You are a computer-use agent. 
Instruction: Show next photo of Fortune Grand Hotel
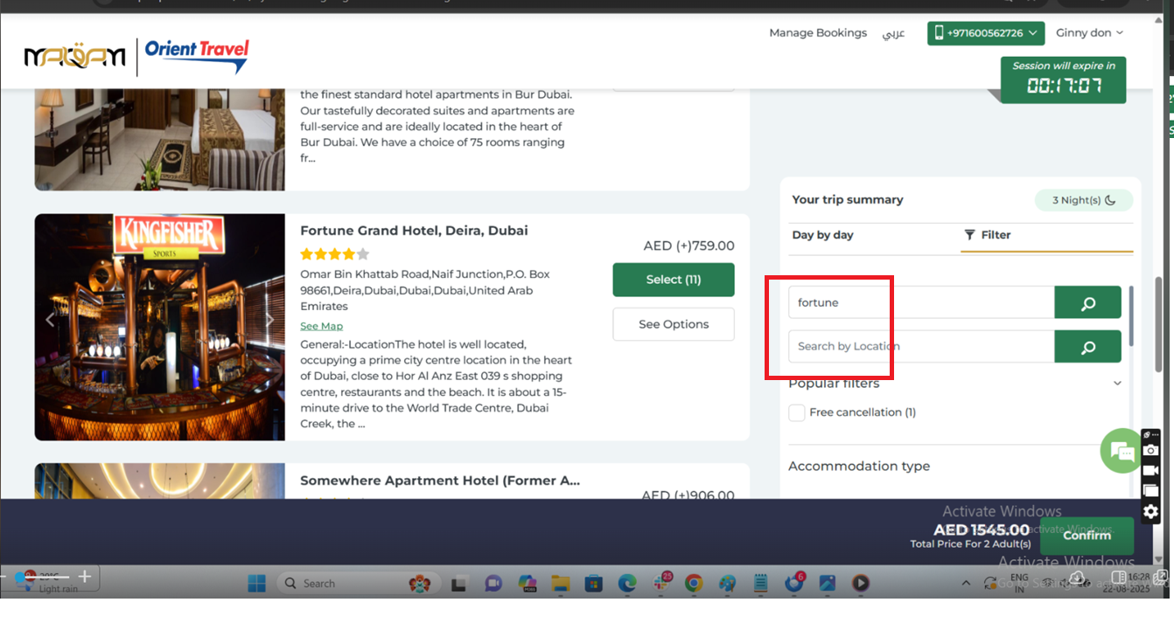[269, 320]
